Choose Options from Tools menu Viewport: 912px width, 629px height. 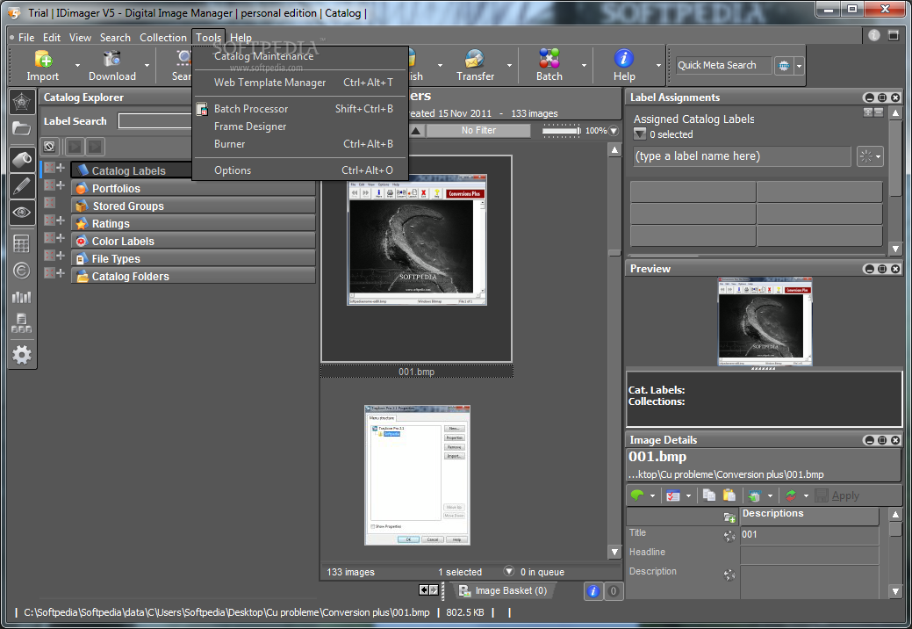click(300, 170)
